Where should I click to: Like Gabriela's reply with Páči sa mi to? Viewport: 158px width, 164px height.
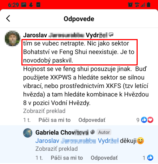tap(67, 158)
